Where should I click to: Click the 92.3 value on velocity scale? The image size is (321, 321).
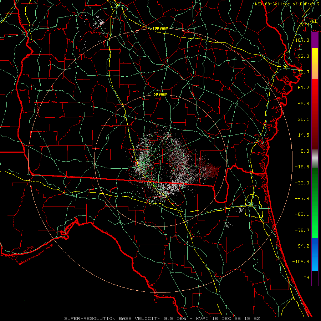[x=304, y=56]
